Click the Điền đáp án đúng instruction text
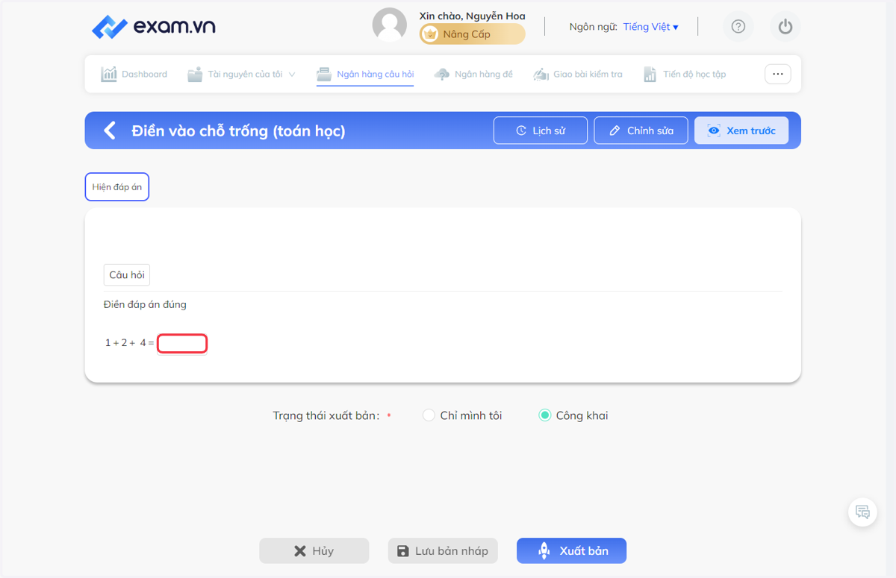This screenshot has width=896, height=578. (145, 304)
